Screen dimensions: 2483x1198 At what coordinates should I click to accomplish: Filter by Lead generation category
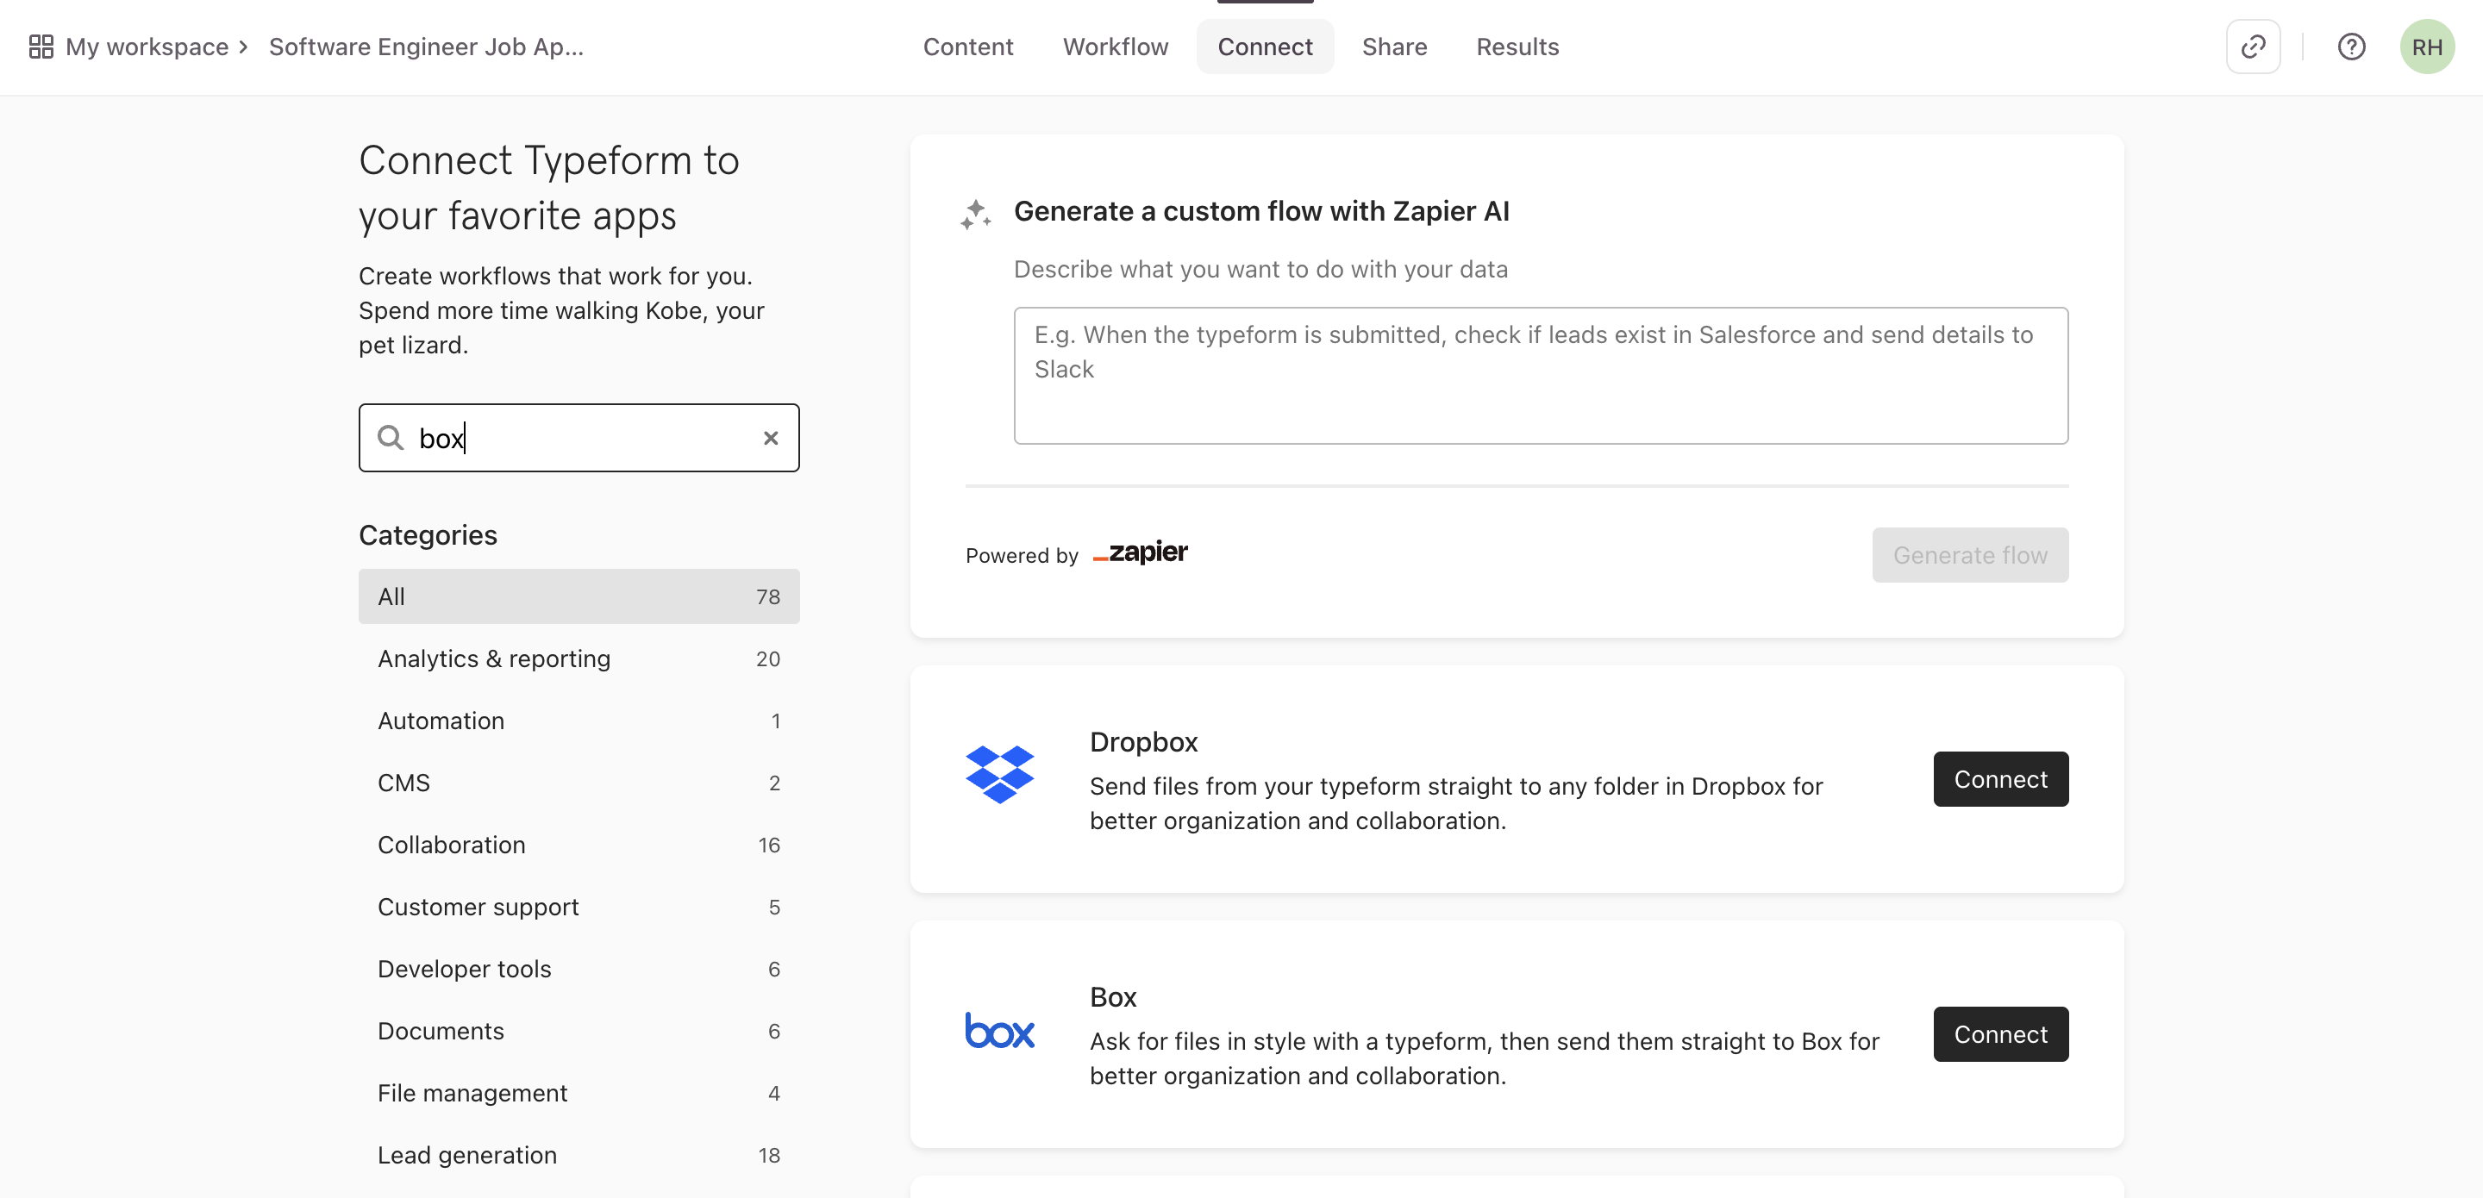pyautogui.click(x=579, y=1155)
